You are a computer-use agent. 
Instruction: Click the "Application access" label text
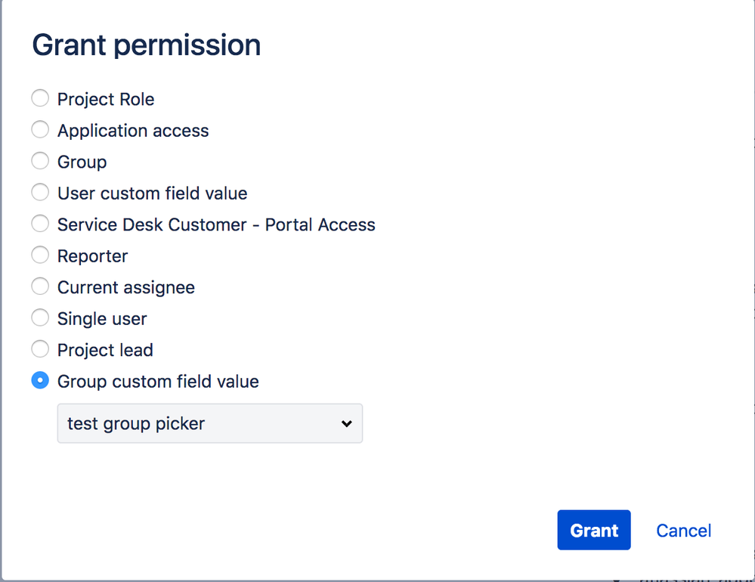tap(133, 131)
